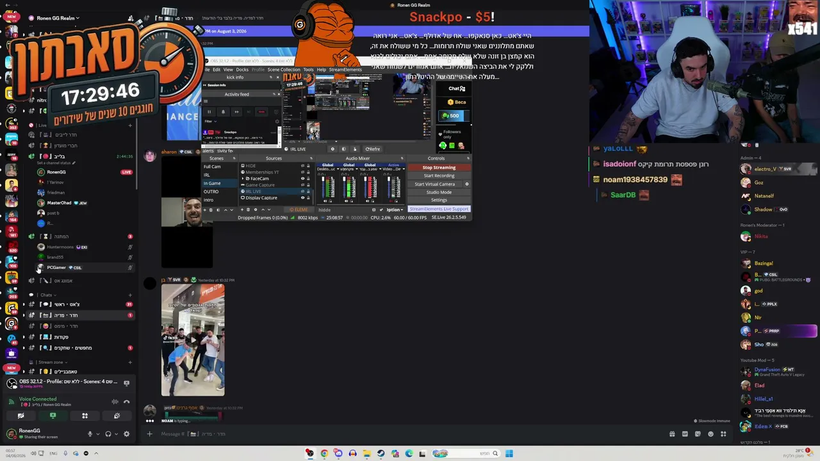This screenshot has width=820, height=461.
Task: Deafen audio with the headphones icon
Action: coord(108,434)
